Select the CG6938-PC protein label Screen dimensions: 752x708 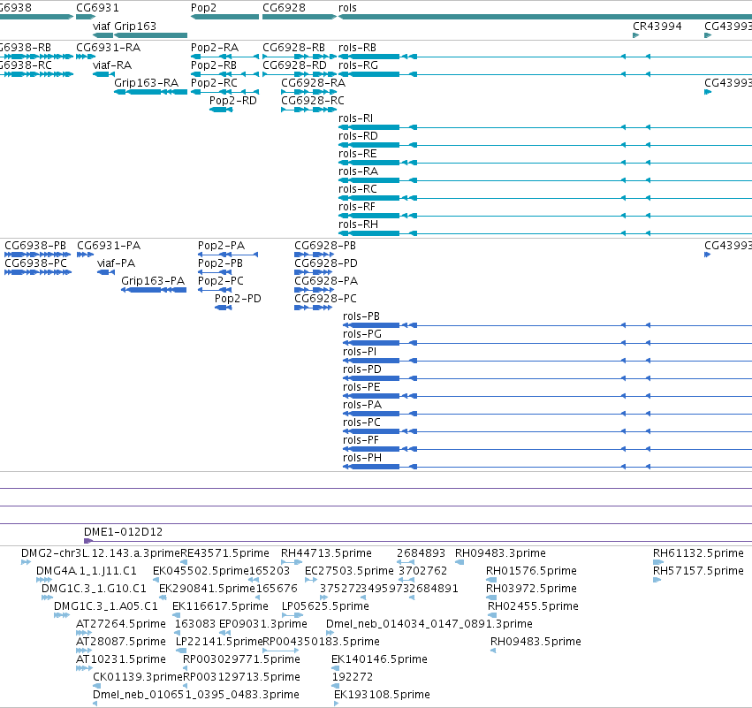coord(36,263)
